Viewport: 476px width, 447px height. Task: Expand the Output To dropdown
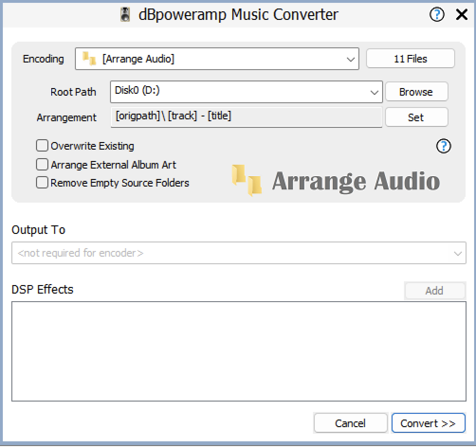458,253
